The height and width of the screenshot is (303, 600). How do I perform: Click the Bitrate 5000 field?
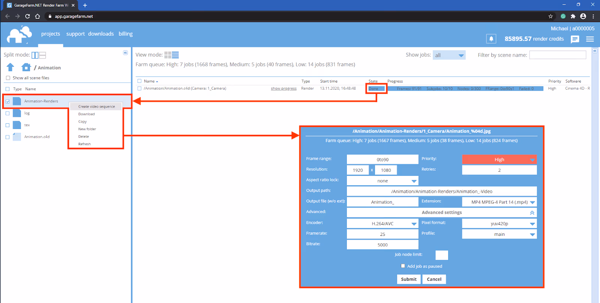tap(382, 244)
